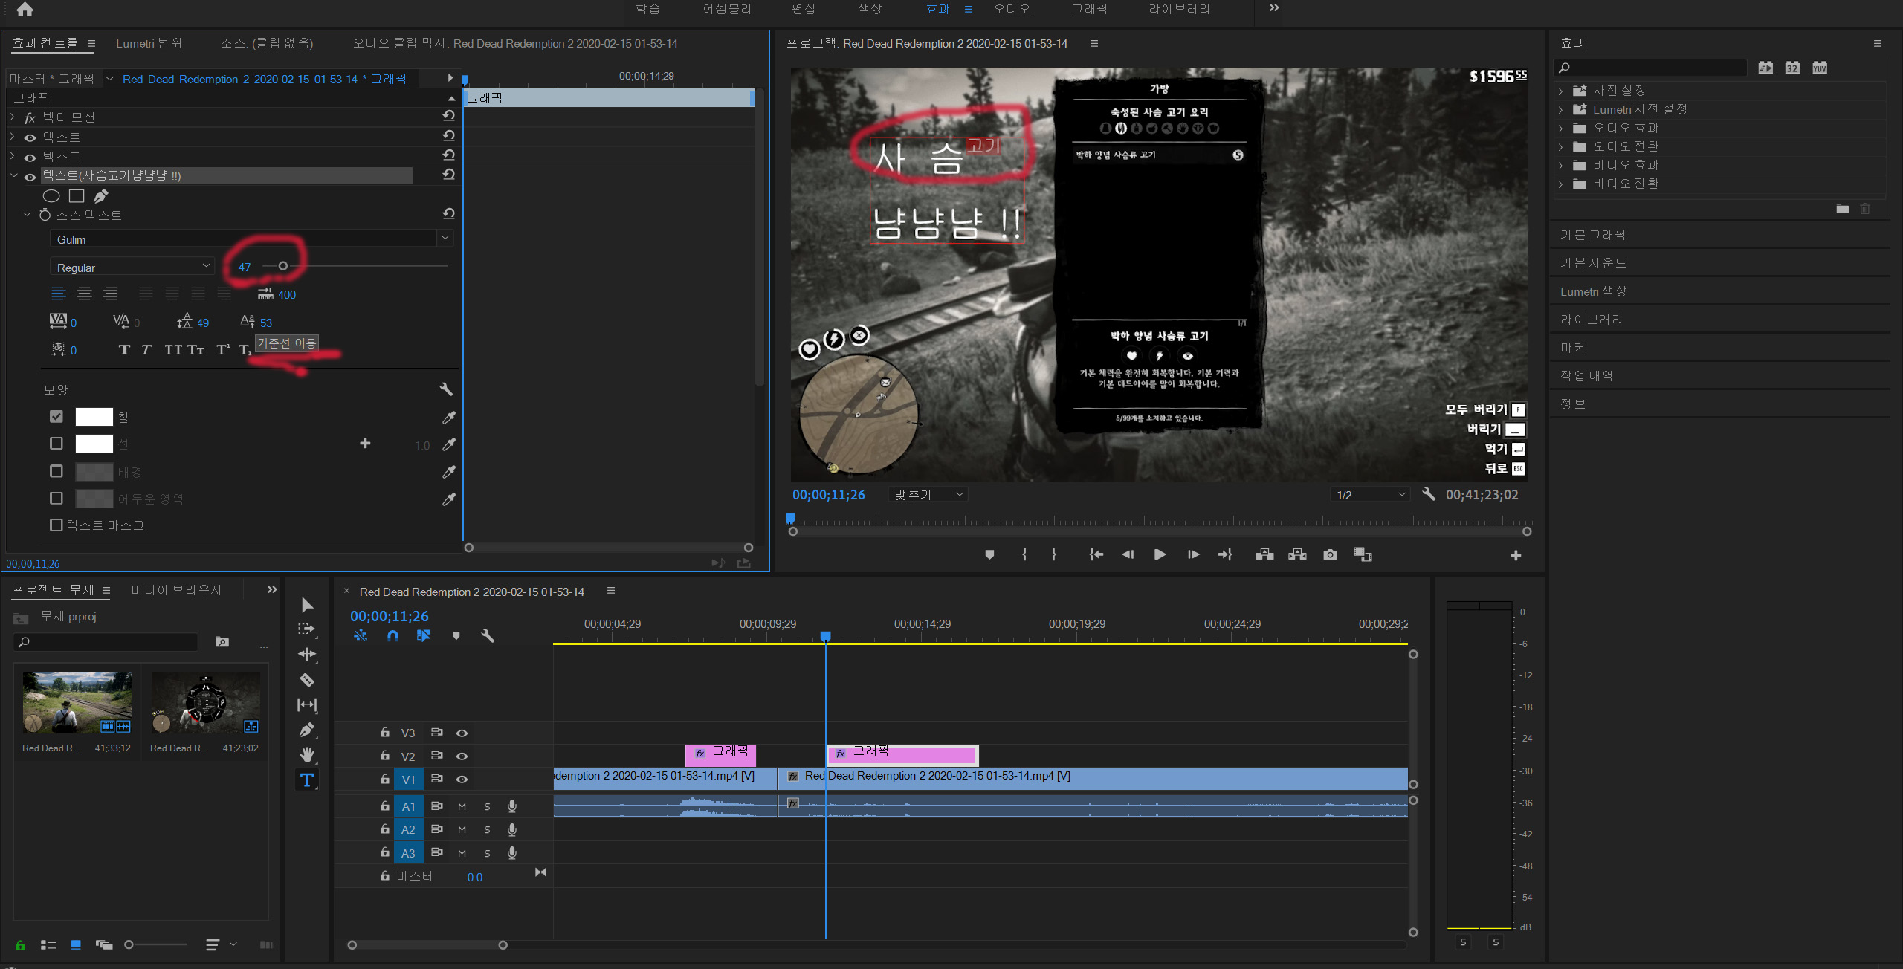Select the Razor tool in toolbar
The height and width of the screenshot is (969, 1903).
pos(307,680)
